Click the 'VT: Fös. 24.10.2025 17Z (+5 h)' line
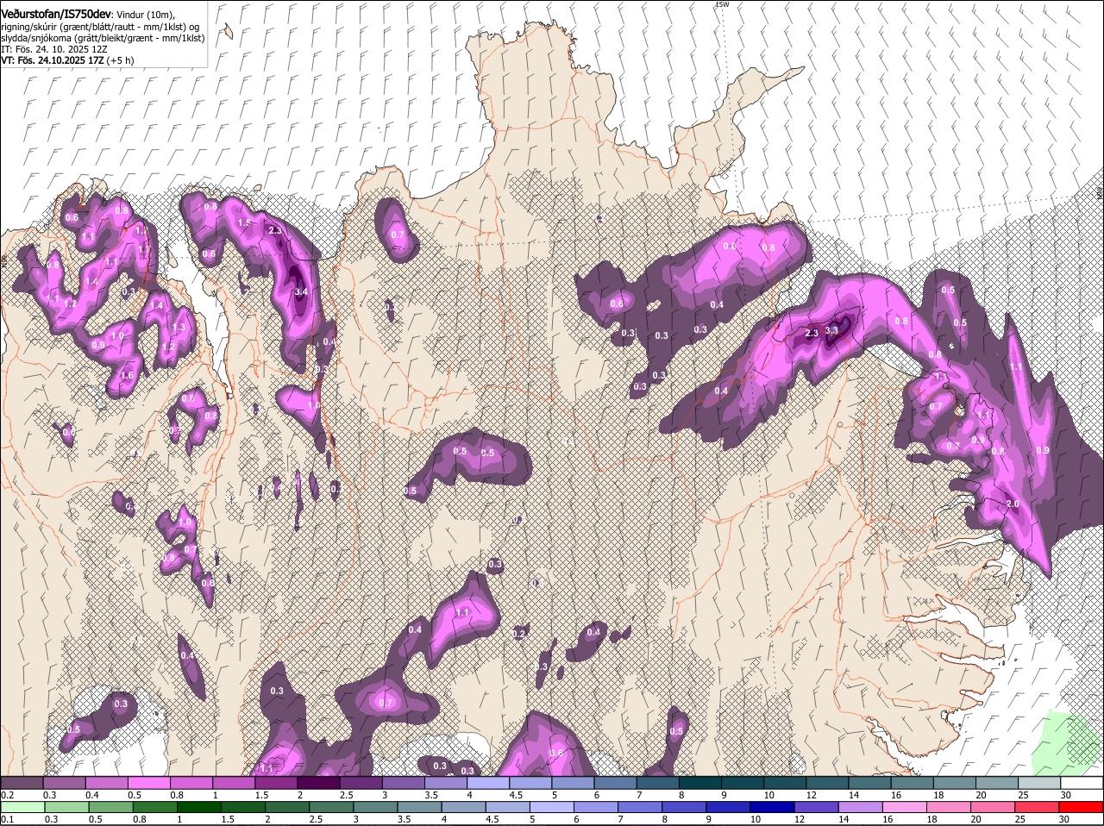 [x=67, y=60]
